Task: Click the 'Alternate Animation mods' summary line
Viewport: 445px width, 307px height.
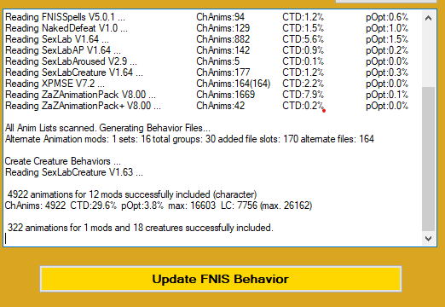Action: click(x=189, y=139)
